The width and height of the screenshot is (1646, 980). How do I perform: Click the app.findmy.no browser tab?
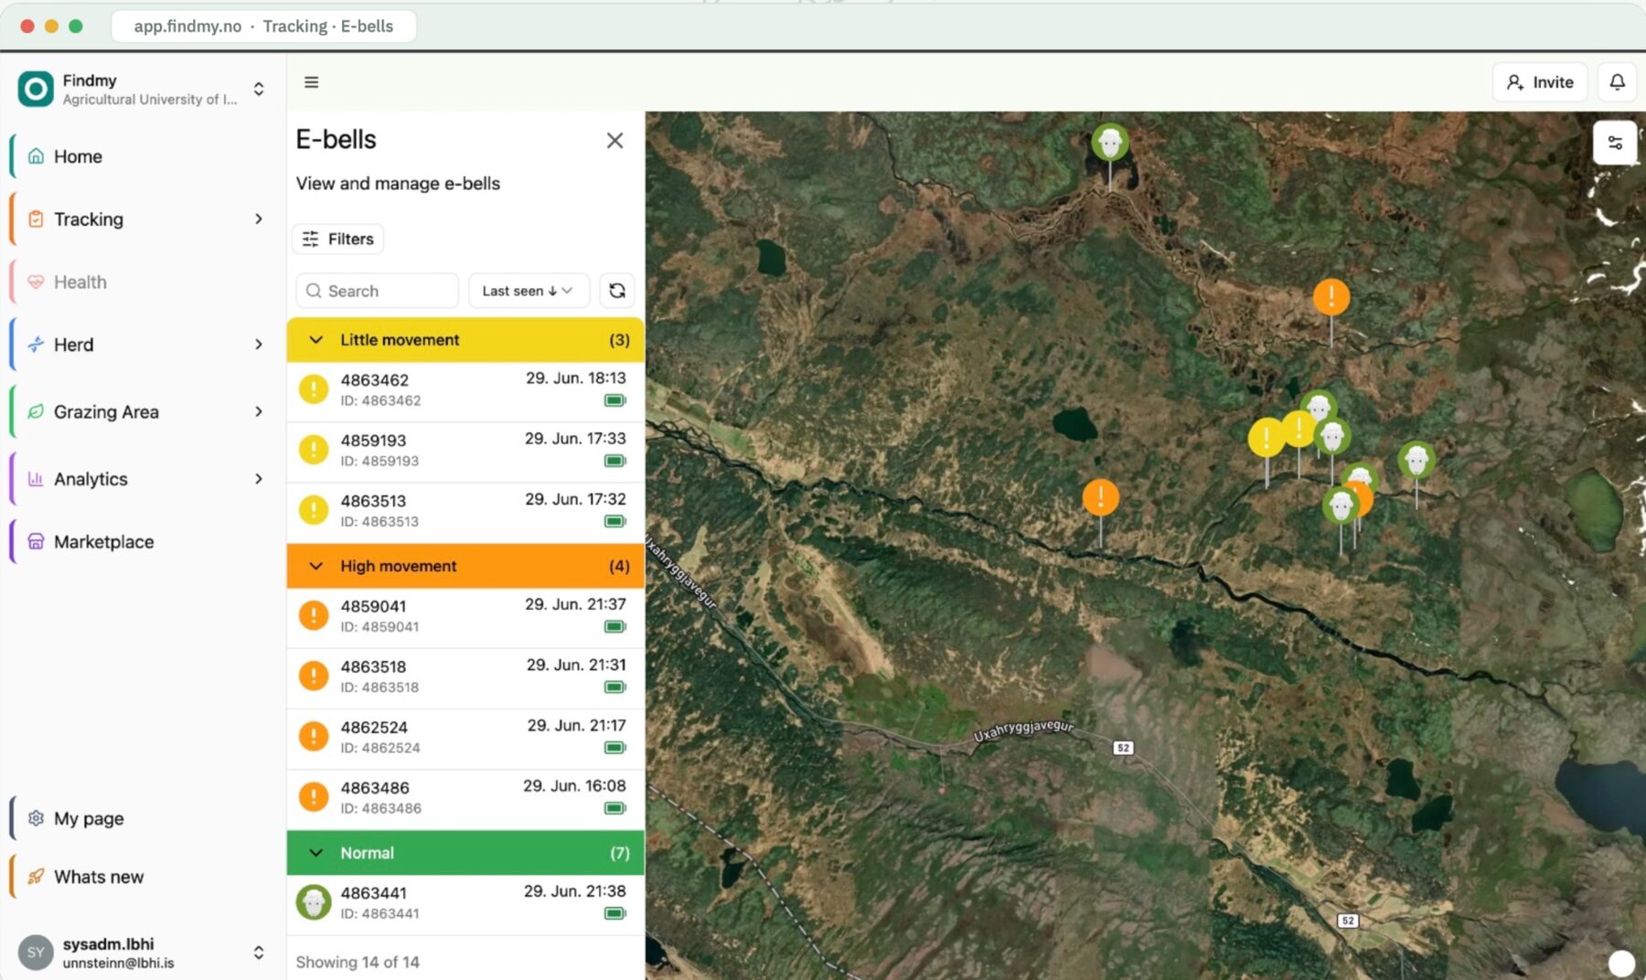[263, 27]
